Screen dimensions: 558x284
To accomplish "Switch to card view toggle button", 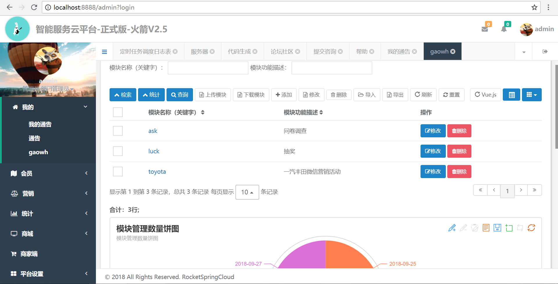I will pos(512,95).
